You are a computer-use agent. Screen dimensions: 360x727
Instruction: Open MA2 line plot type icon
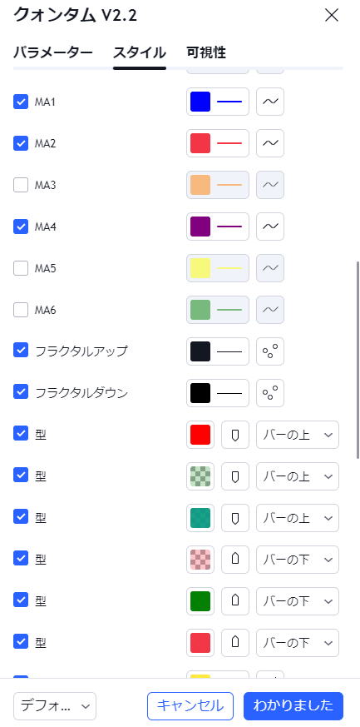point(269,143)
